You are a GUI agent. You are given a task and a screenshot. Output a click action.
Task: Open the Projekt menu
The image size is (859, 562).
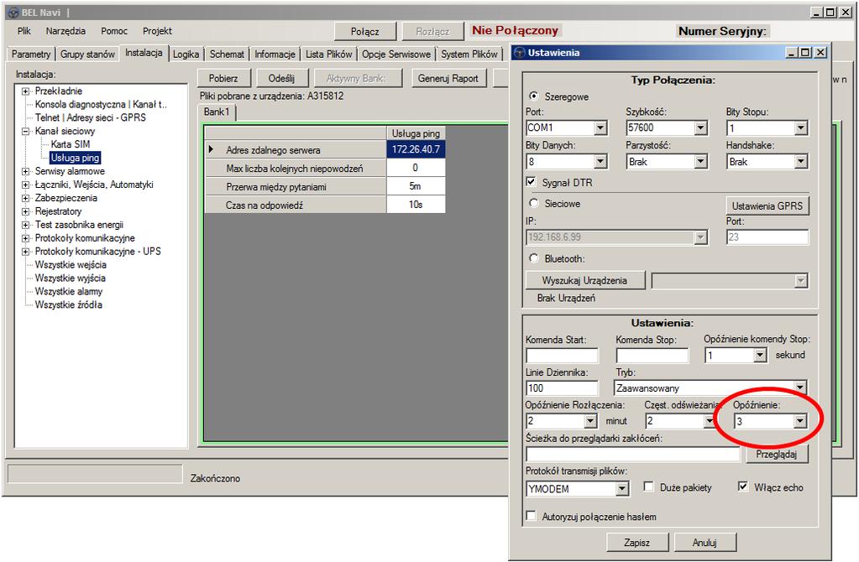tap(157, 31)
